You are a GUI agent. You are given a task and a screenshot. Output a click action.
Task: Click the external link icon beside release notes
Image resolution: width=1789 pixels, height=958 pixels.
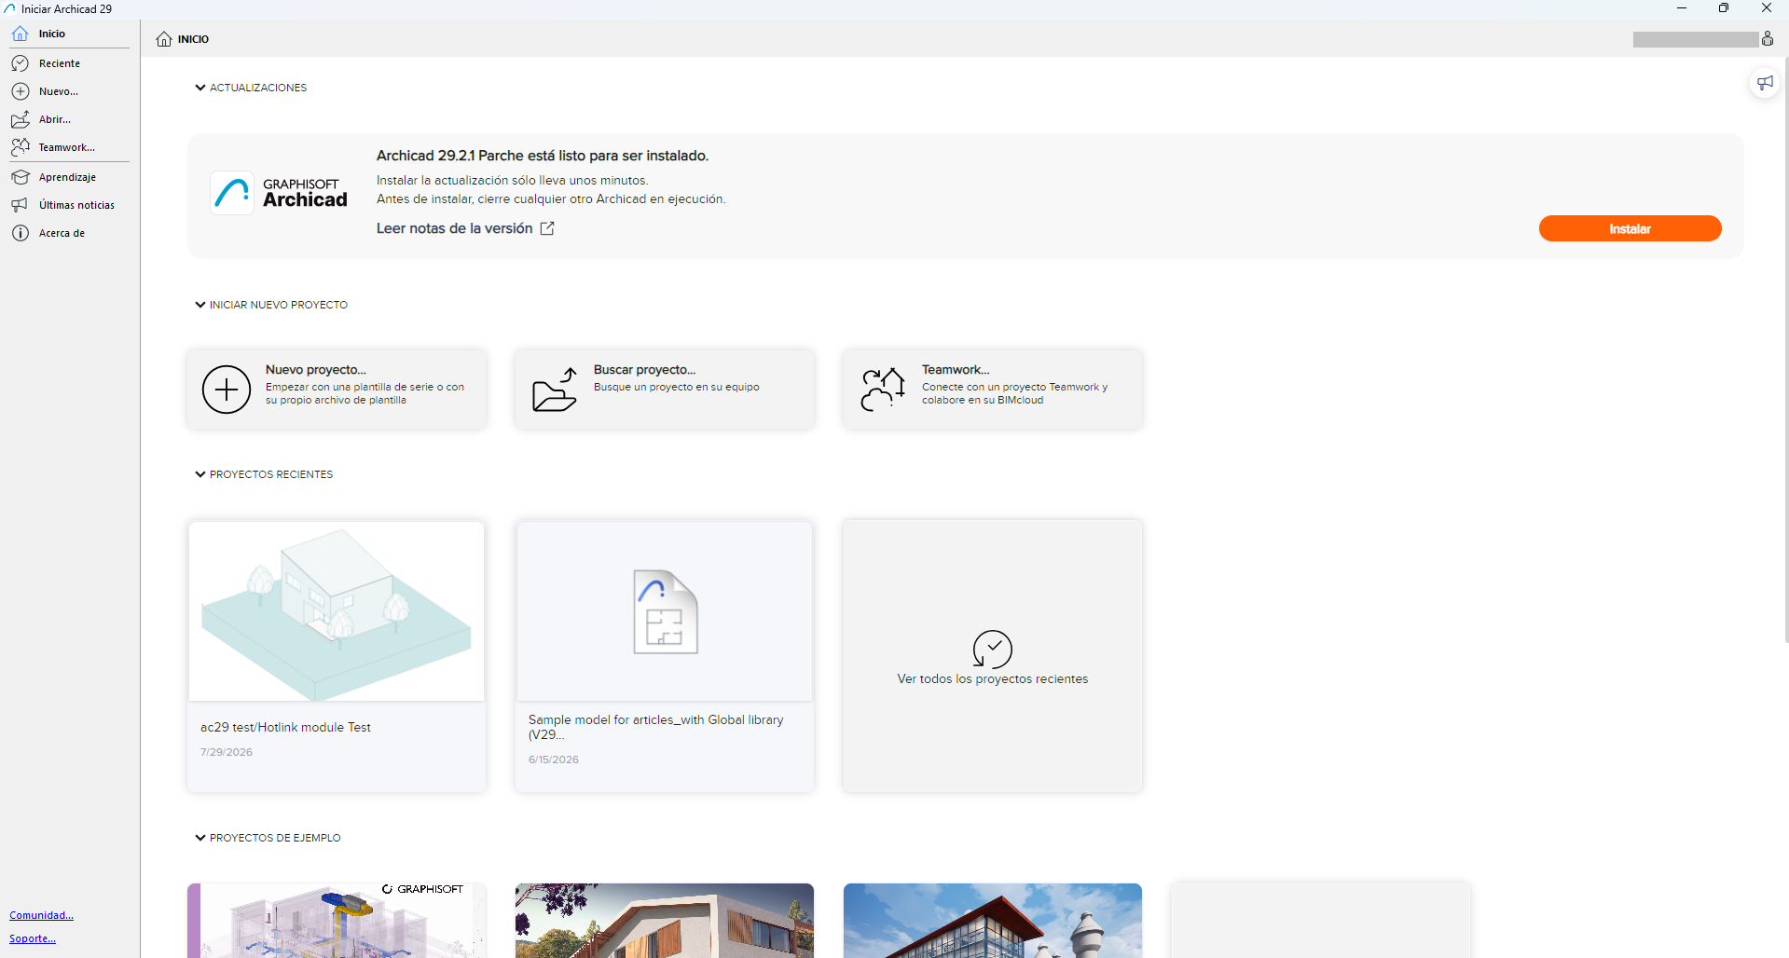[547, 228]
